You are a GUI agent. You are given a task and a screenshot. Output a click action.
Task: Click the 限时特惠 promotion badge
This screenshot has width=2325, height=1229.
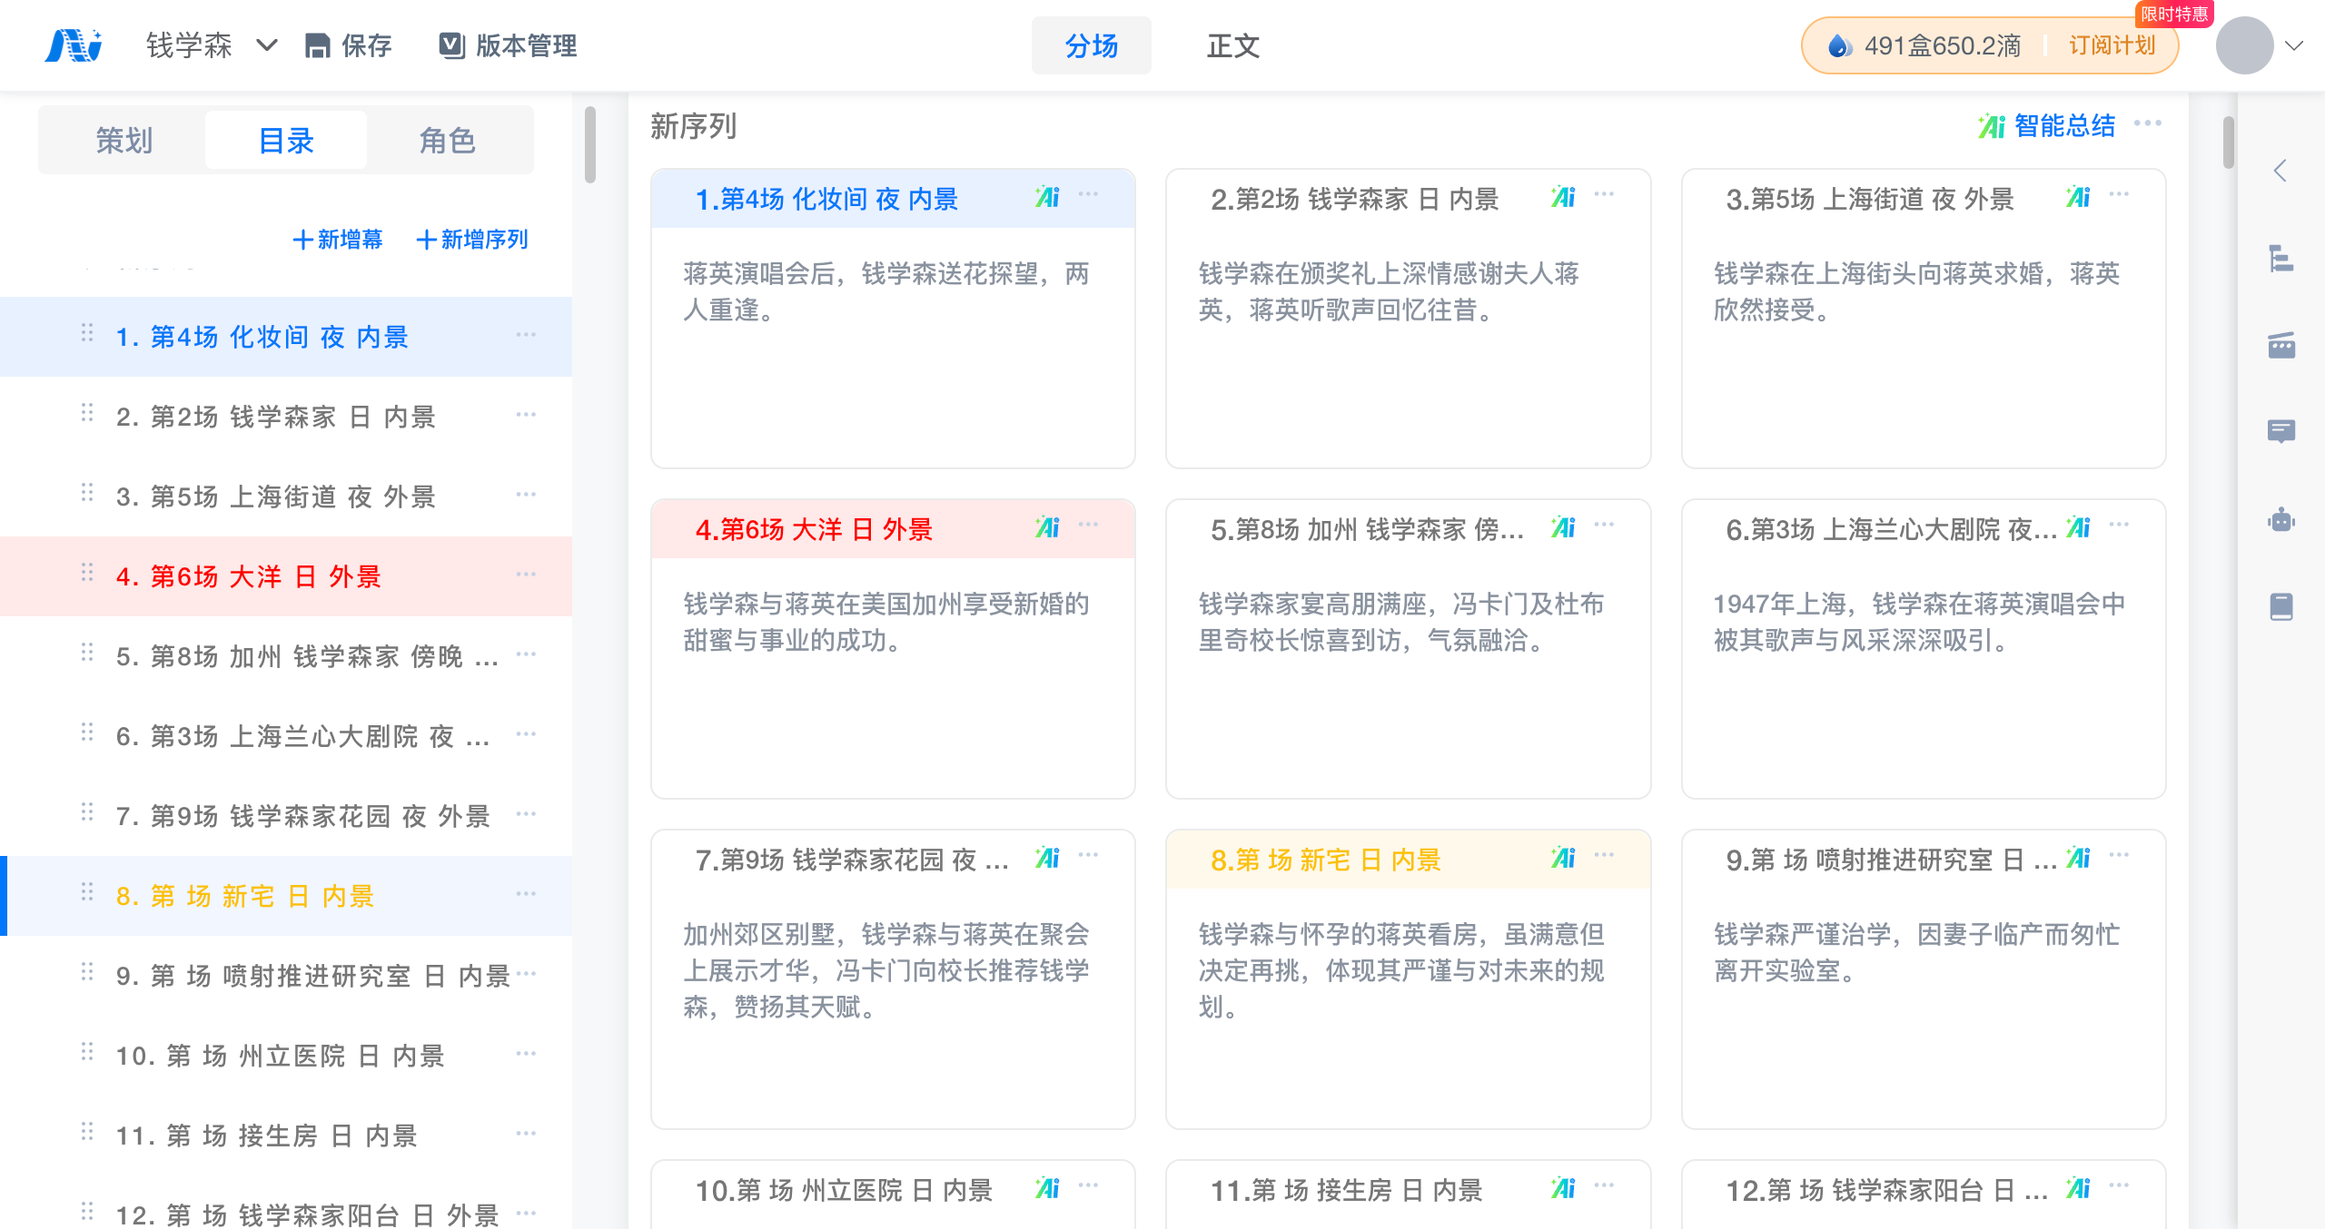(2174, 14)
